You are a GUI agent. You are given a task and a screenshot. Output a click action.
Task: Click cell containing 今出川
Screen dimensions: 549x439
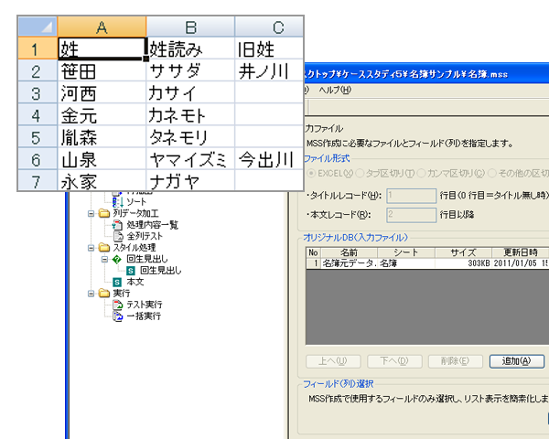[269, 158]
